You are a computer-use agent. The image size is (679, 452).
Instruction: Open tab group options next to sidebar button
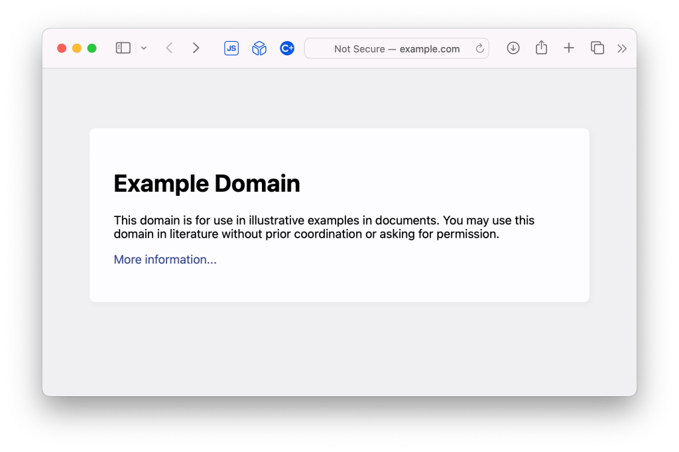[144, 48]
